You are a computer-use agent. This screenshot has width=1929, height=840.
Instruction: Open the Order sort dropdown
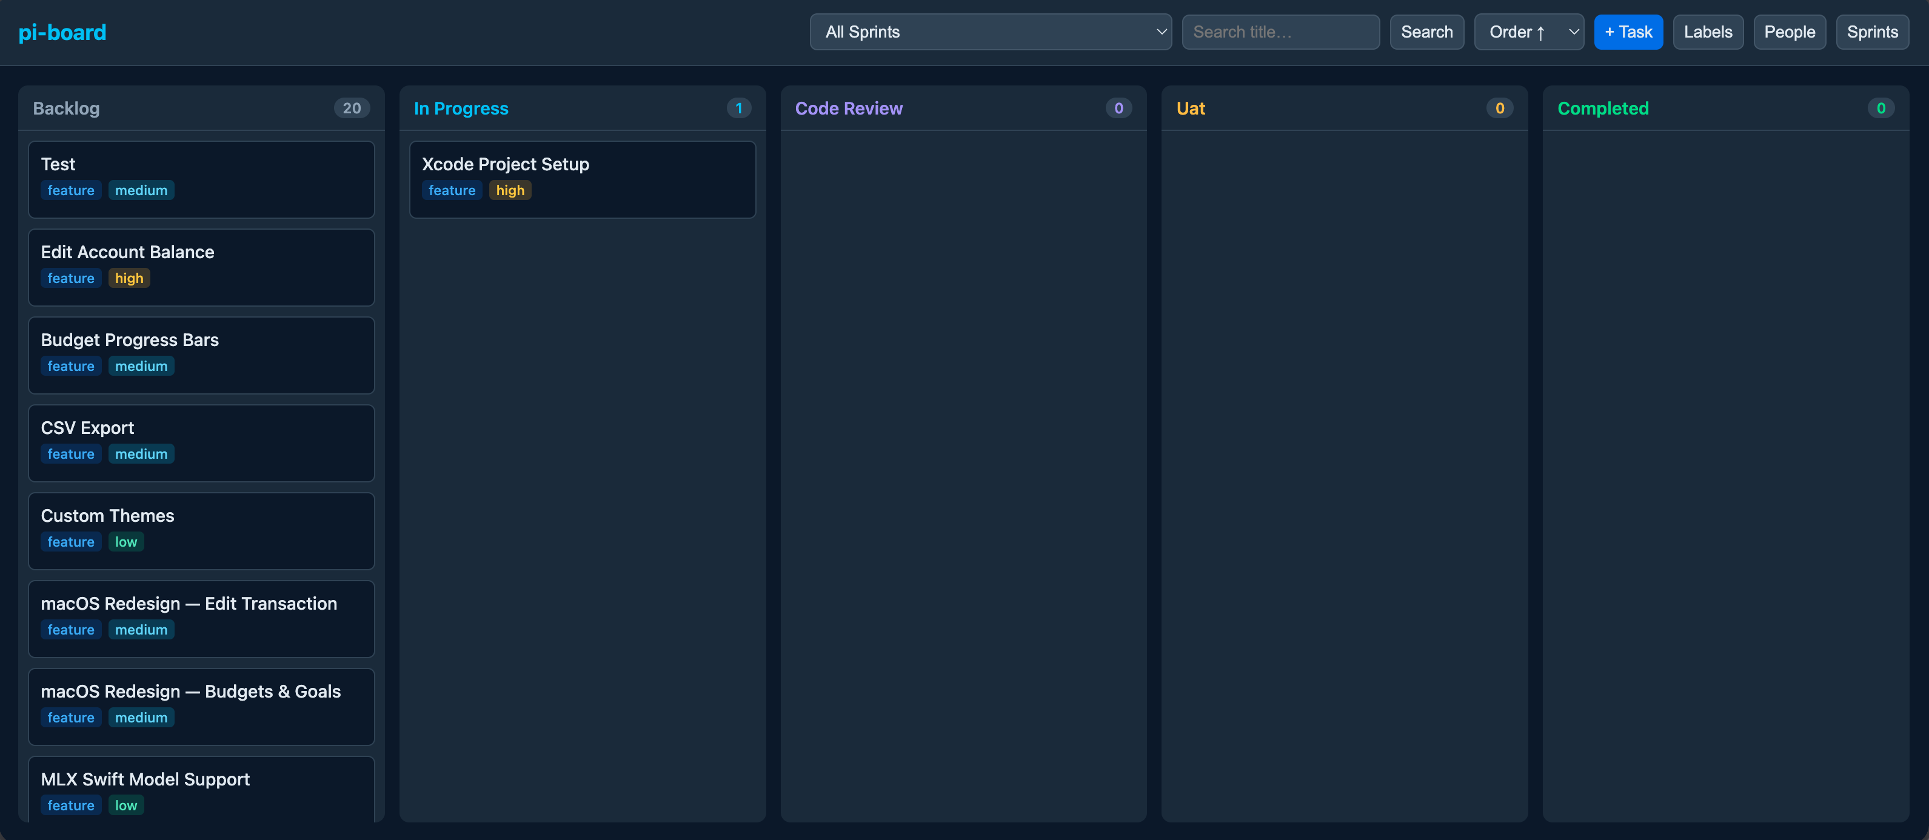pos(1528,32)
